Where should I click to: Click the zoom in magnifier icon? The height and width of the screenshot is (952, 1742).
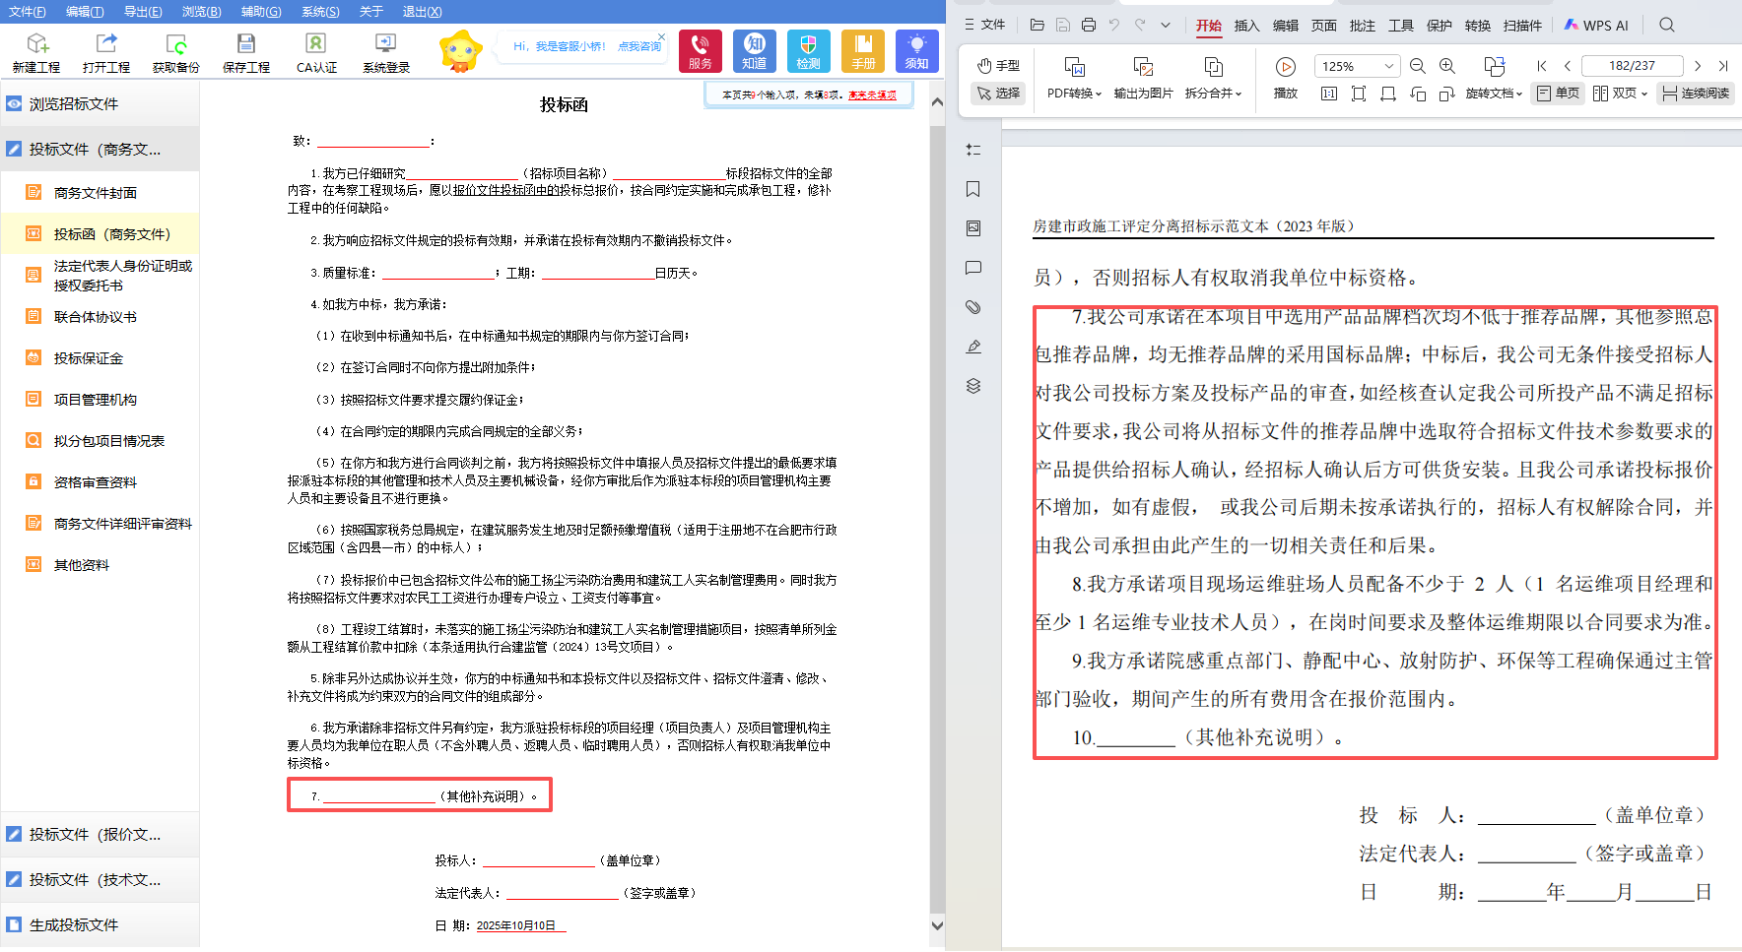pyautogui.click(x=1447, y=66)
